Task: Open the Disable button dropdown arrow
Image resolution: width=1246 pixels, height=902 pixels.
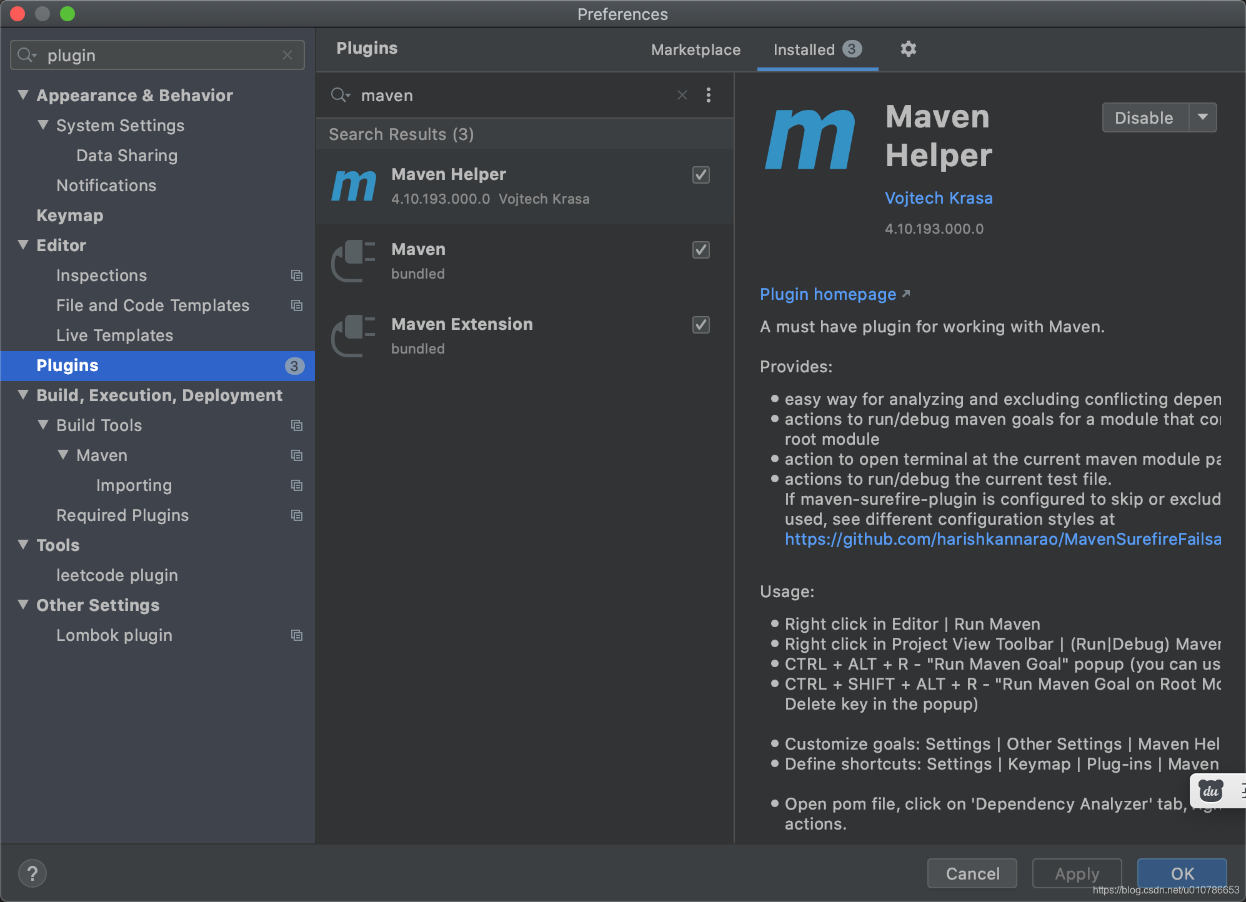Action: point(1202,117)
